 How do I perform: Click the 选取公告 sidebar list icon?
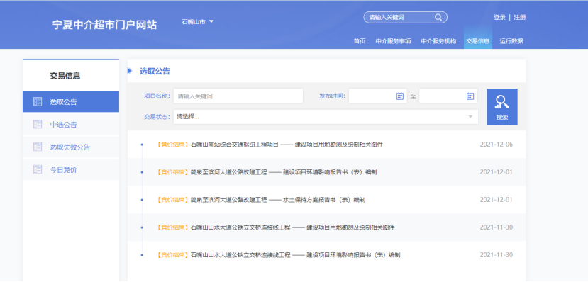pyautogui.click(x=37, y=101)
